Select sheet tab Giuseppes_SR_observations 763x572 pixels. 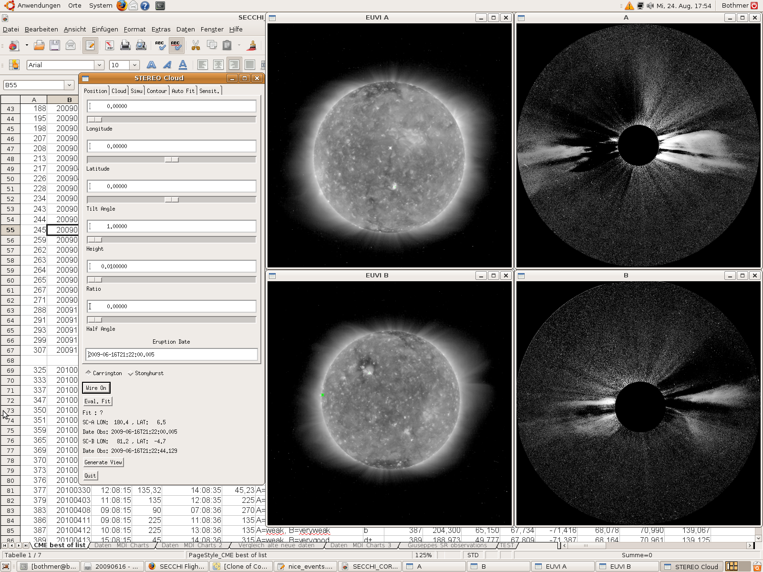[x=447, y=545]
